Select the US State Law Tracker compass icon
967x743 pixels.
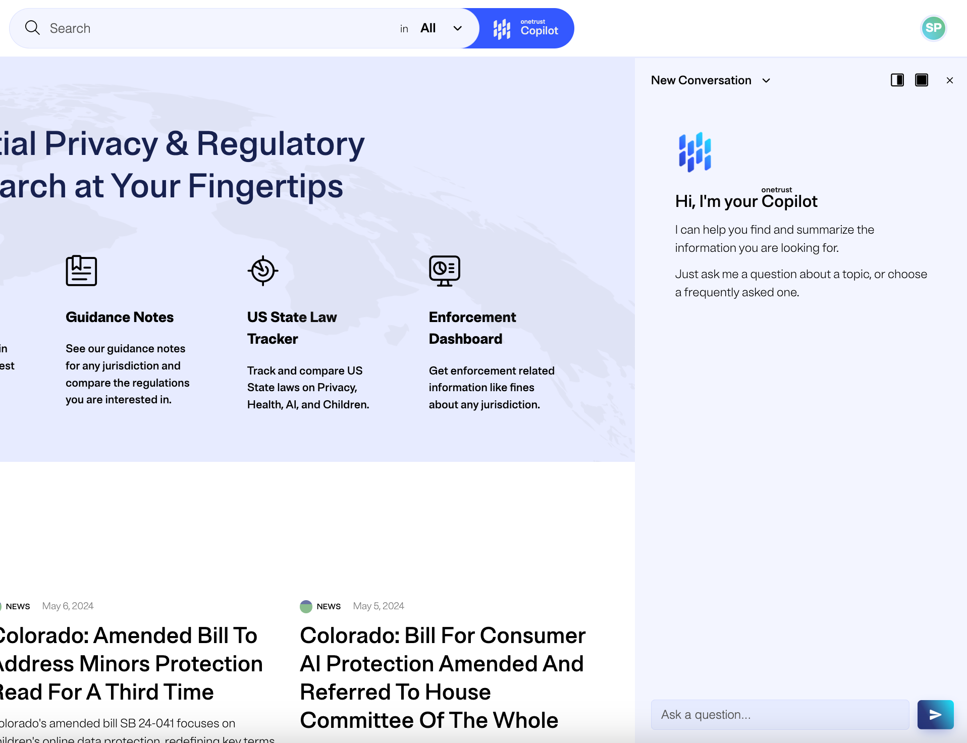pyautogui.click(x=262, y=270)
